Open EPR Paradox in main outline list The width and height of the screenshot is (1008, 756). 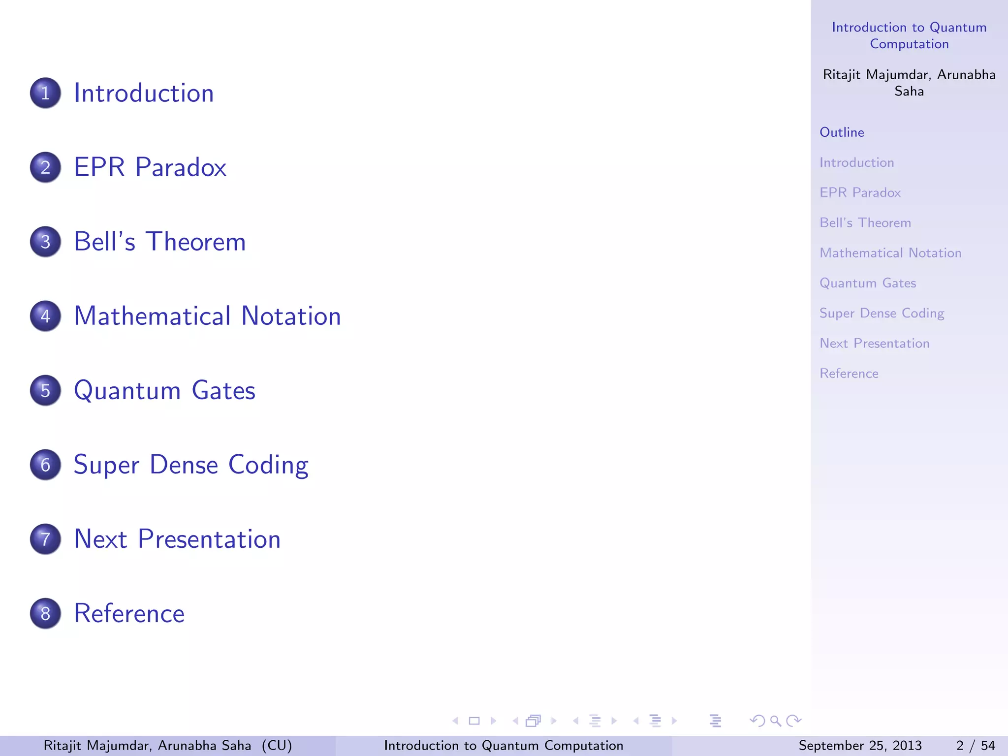pos(150,167)
